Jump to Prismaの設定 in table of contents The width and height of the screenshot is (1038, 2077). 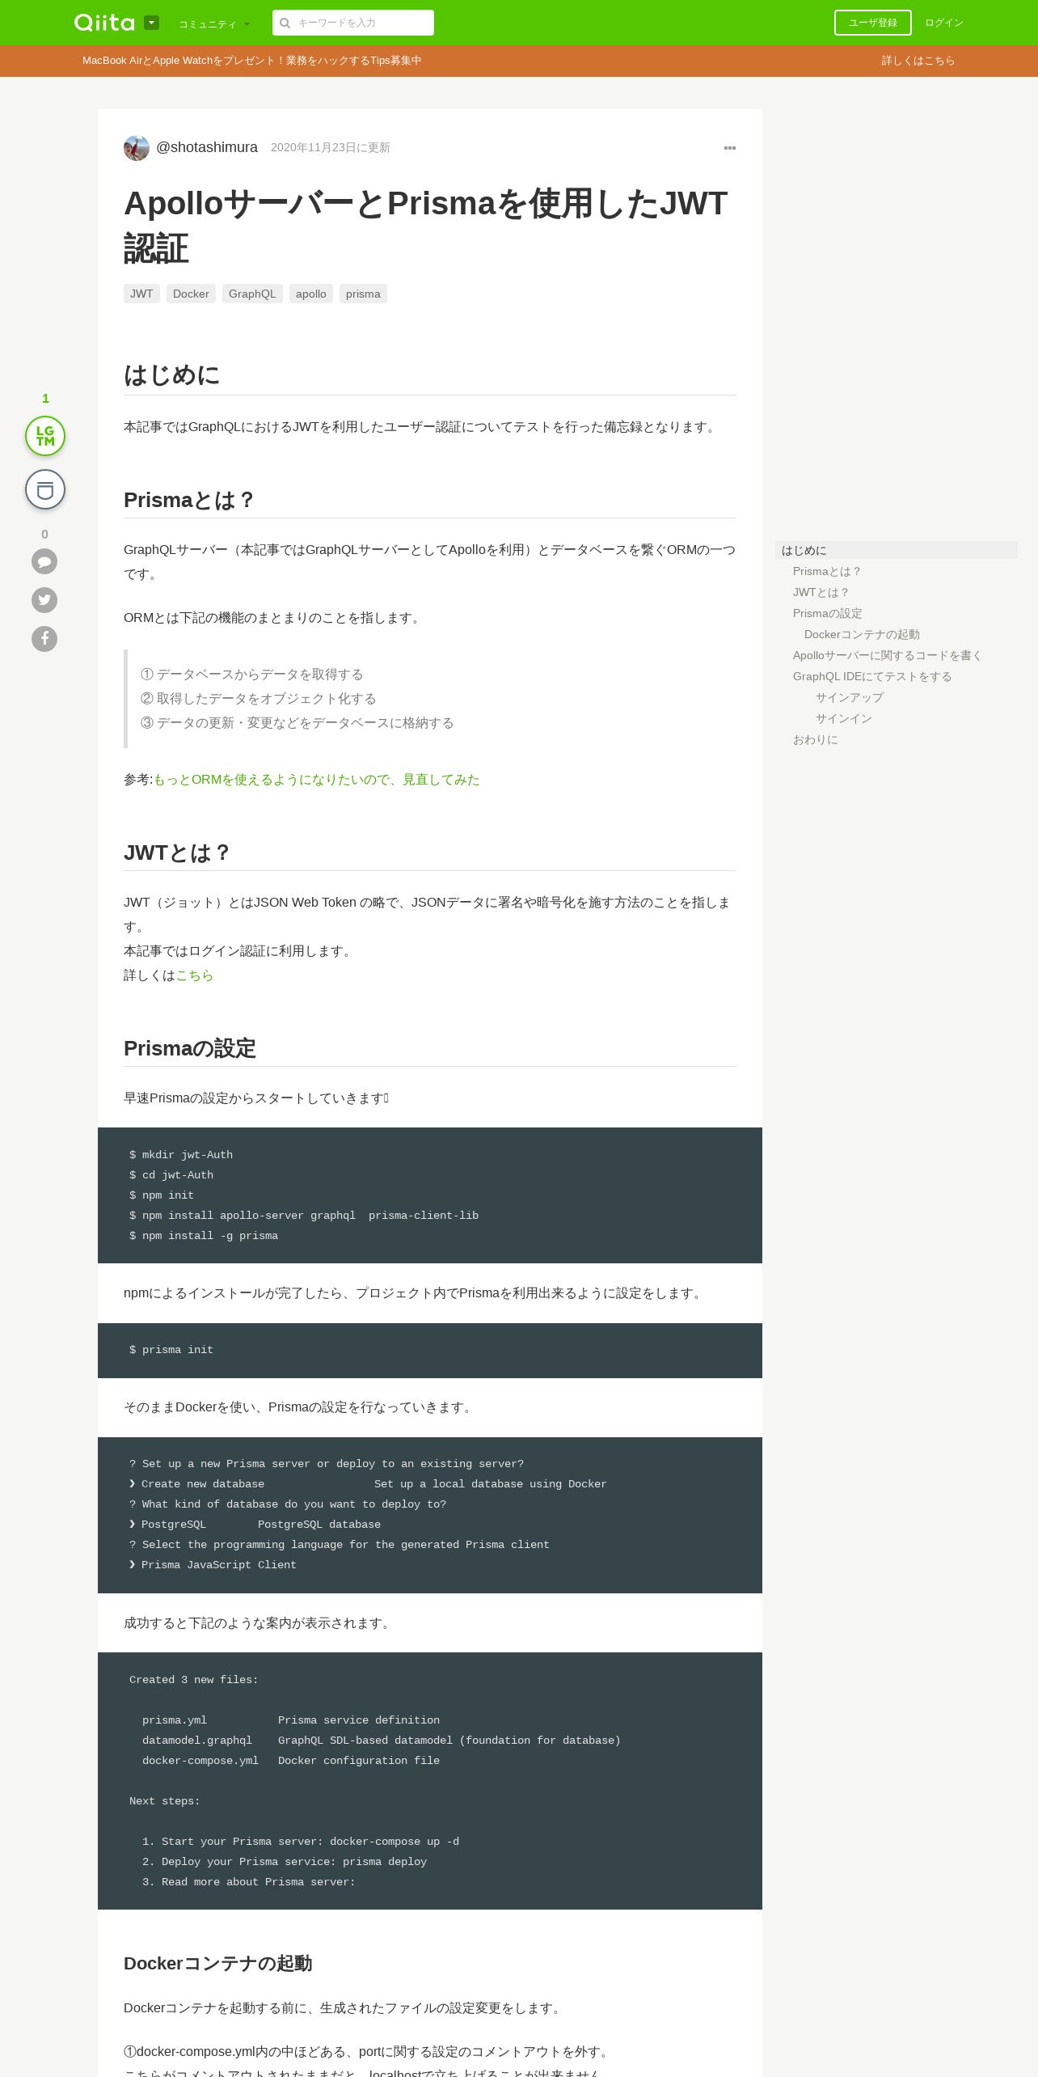point(828,613)
